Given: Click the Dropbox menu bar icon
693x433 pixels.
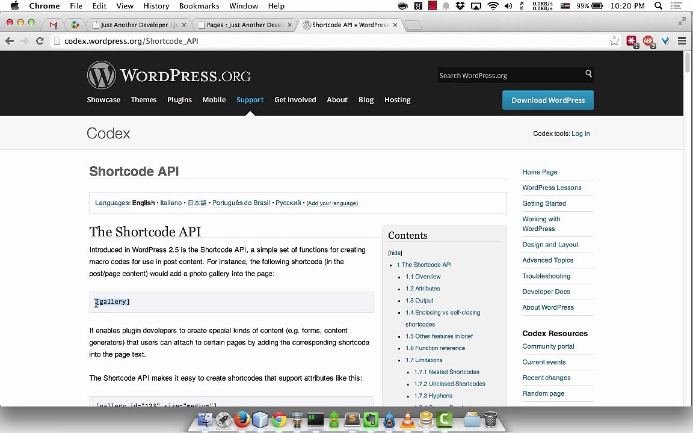Looking at the screenshot, I should tap(460, 6).
